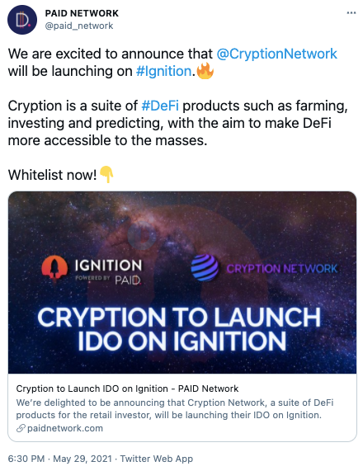Open the PAID NETWORK profile avatar

click(22, 20)
